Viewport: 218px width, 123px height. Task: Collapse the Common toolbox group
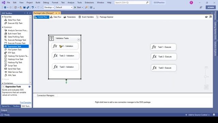3,27
